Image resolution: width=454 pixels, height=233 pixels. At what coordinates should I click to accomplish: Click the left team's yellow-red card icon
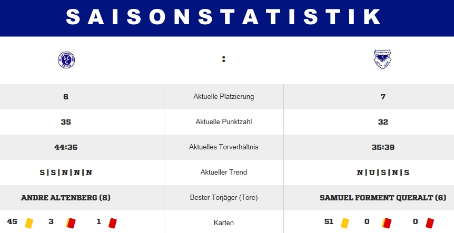point(70,222)
